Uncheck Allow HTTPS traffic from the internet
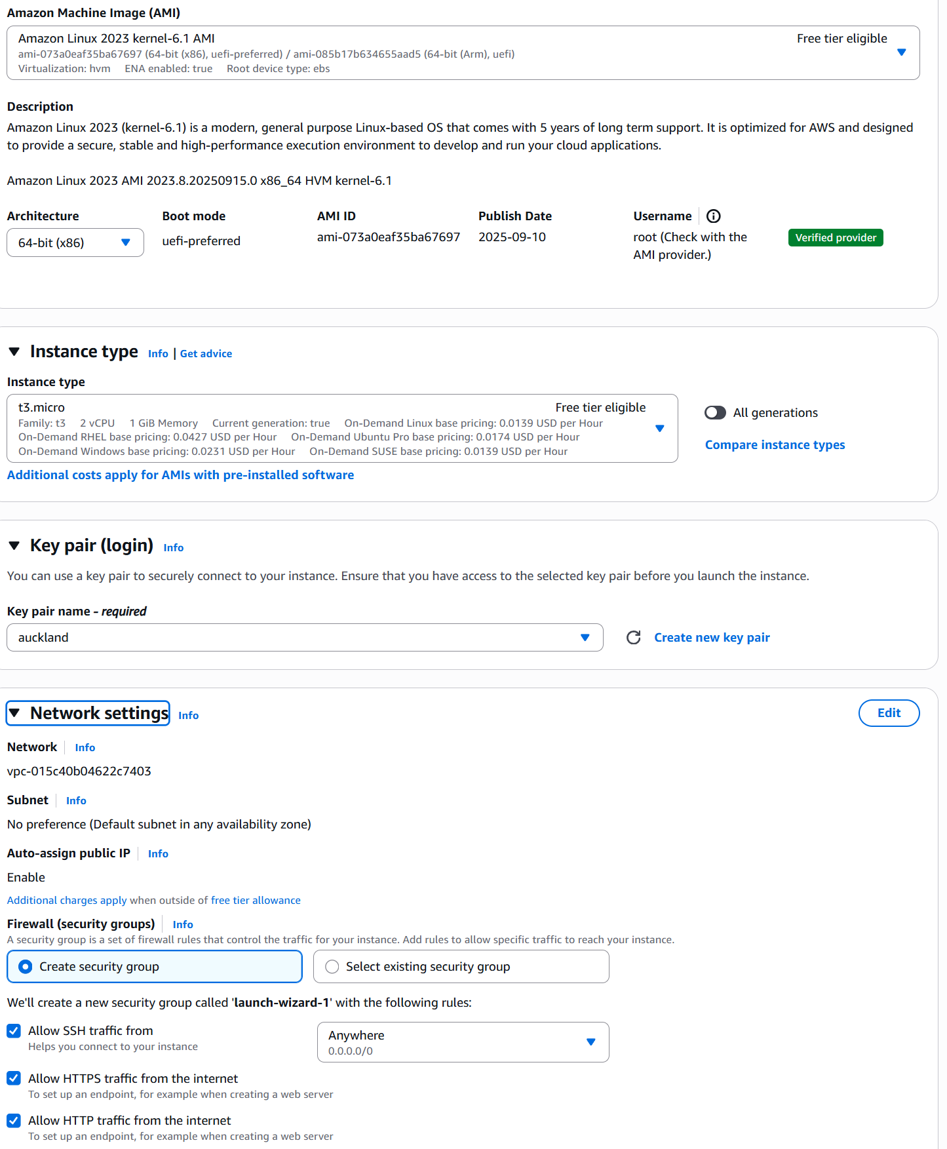The height and width of the screenshot is (1149, 947). (x=14, y=1078)
